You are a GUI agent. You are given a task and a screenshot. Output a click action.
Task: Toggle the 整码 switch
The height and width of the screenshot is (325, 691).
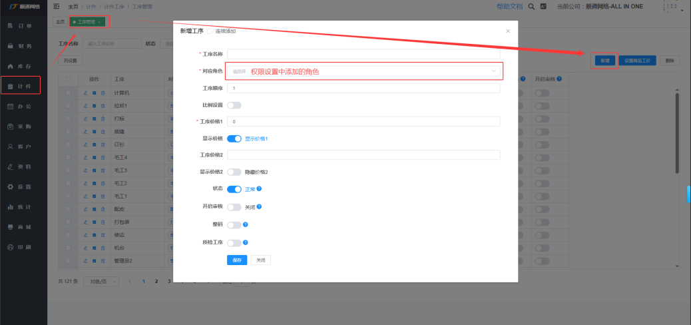pos(234,225)
